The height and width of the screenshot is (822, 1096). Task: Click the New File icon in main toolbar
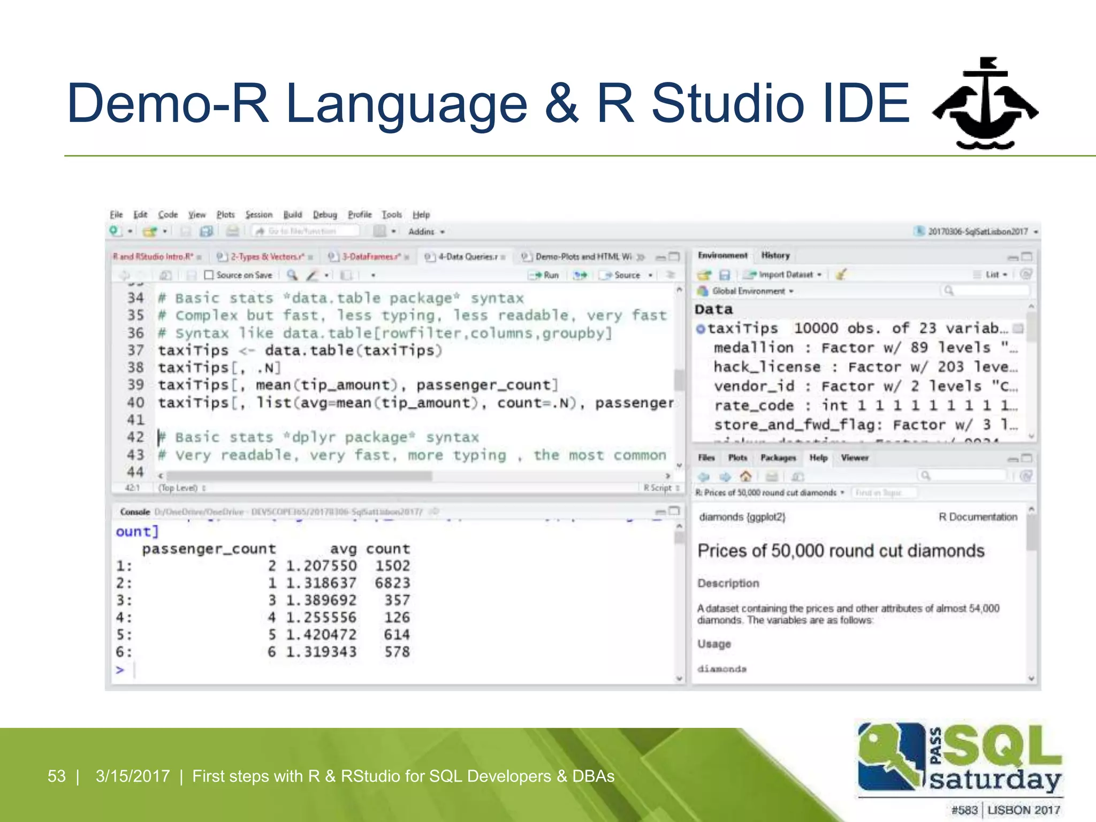coord(115,231)
